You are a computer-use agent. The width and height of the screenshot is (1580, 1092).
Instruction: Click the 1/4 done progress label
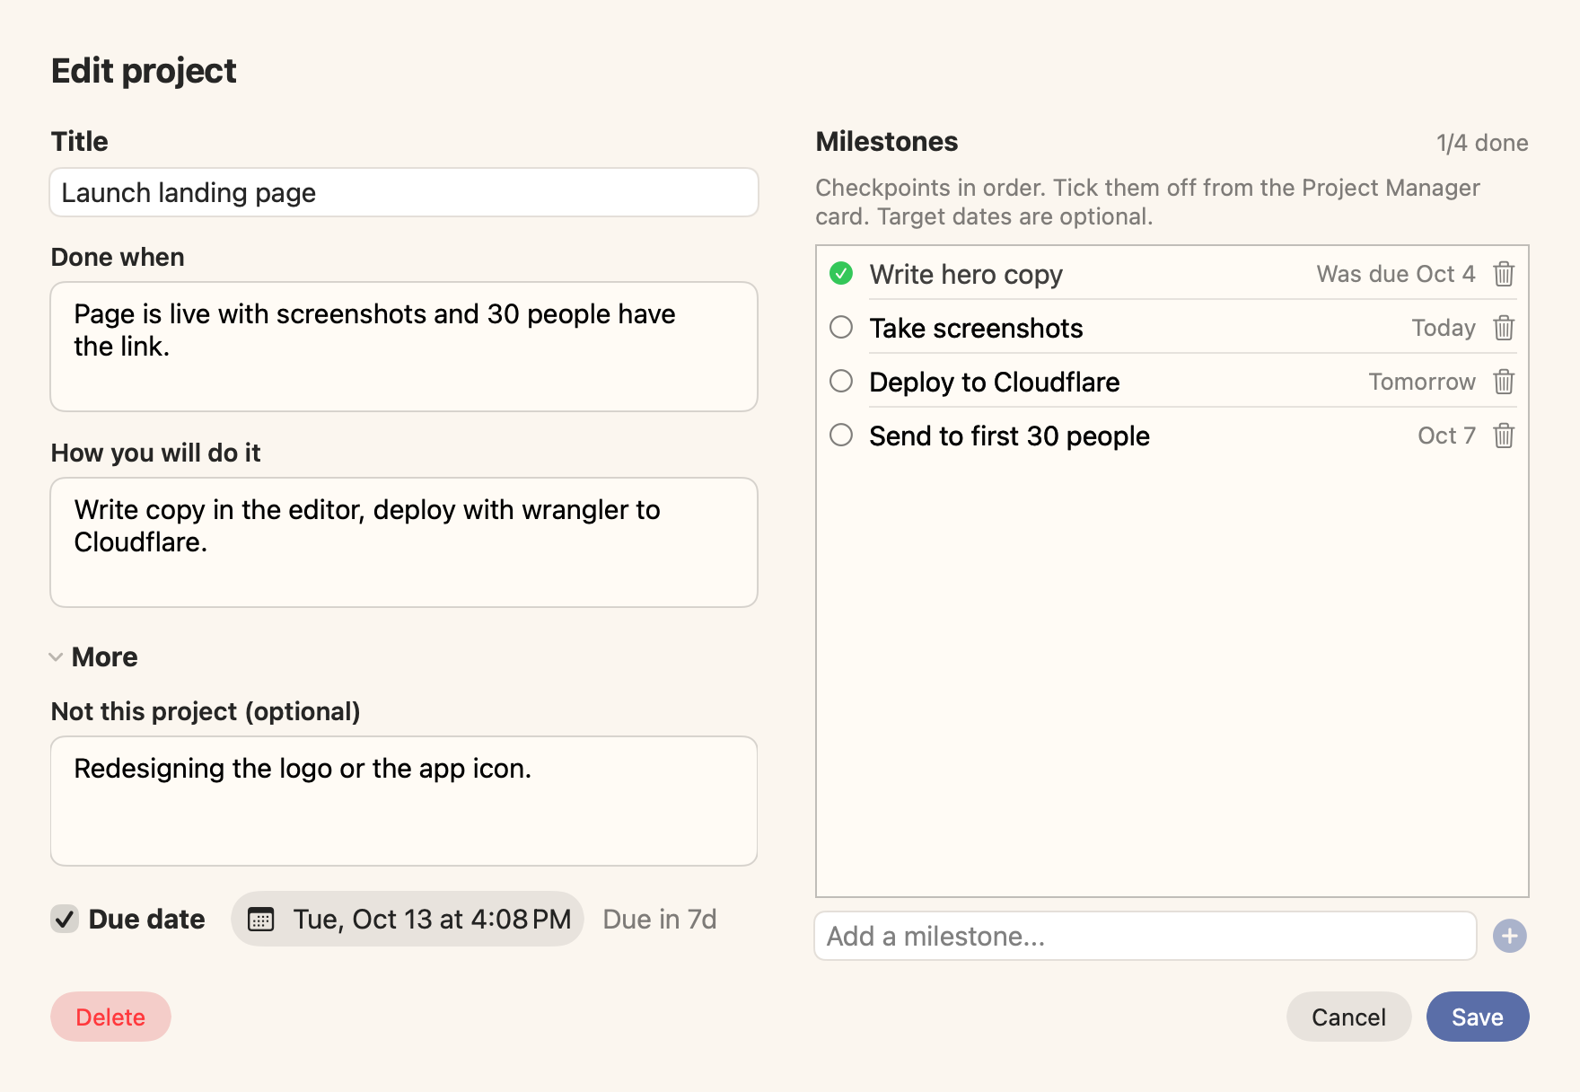[x=1482, y=143]
